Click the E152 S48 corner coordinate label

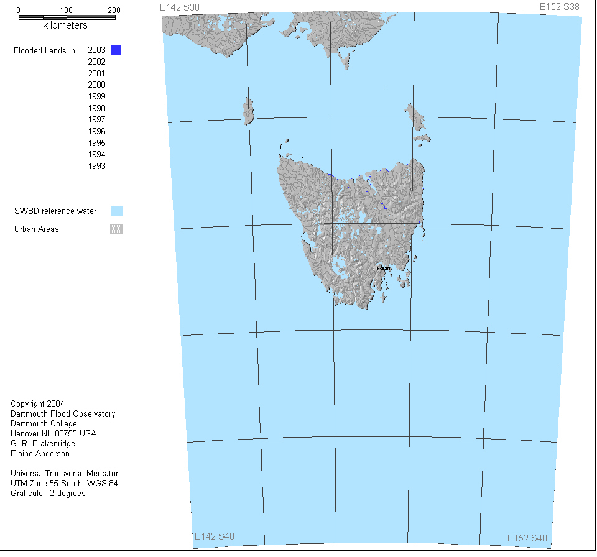point(527,538)
